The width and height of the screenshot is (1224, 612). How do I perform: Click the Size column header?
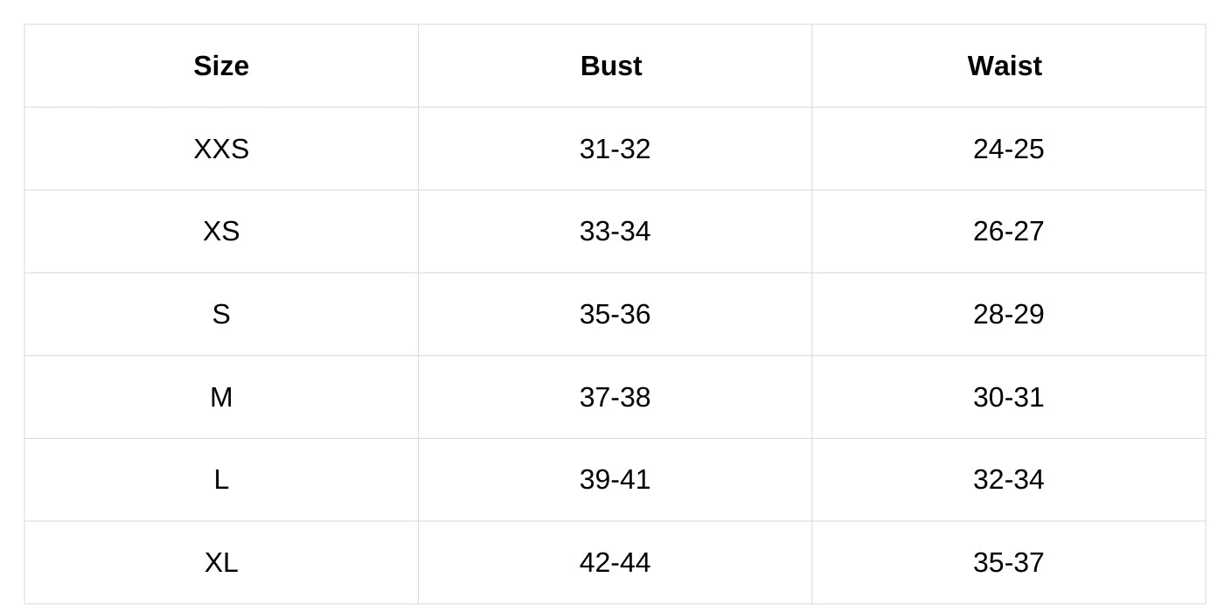click(221, 66)
